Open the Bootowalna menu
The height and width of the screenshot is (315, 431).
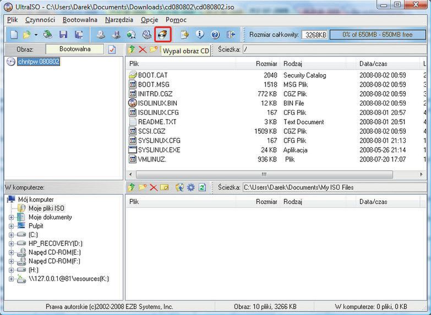point(80,20)
